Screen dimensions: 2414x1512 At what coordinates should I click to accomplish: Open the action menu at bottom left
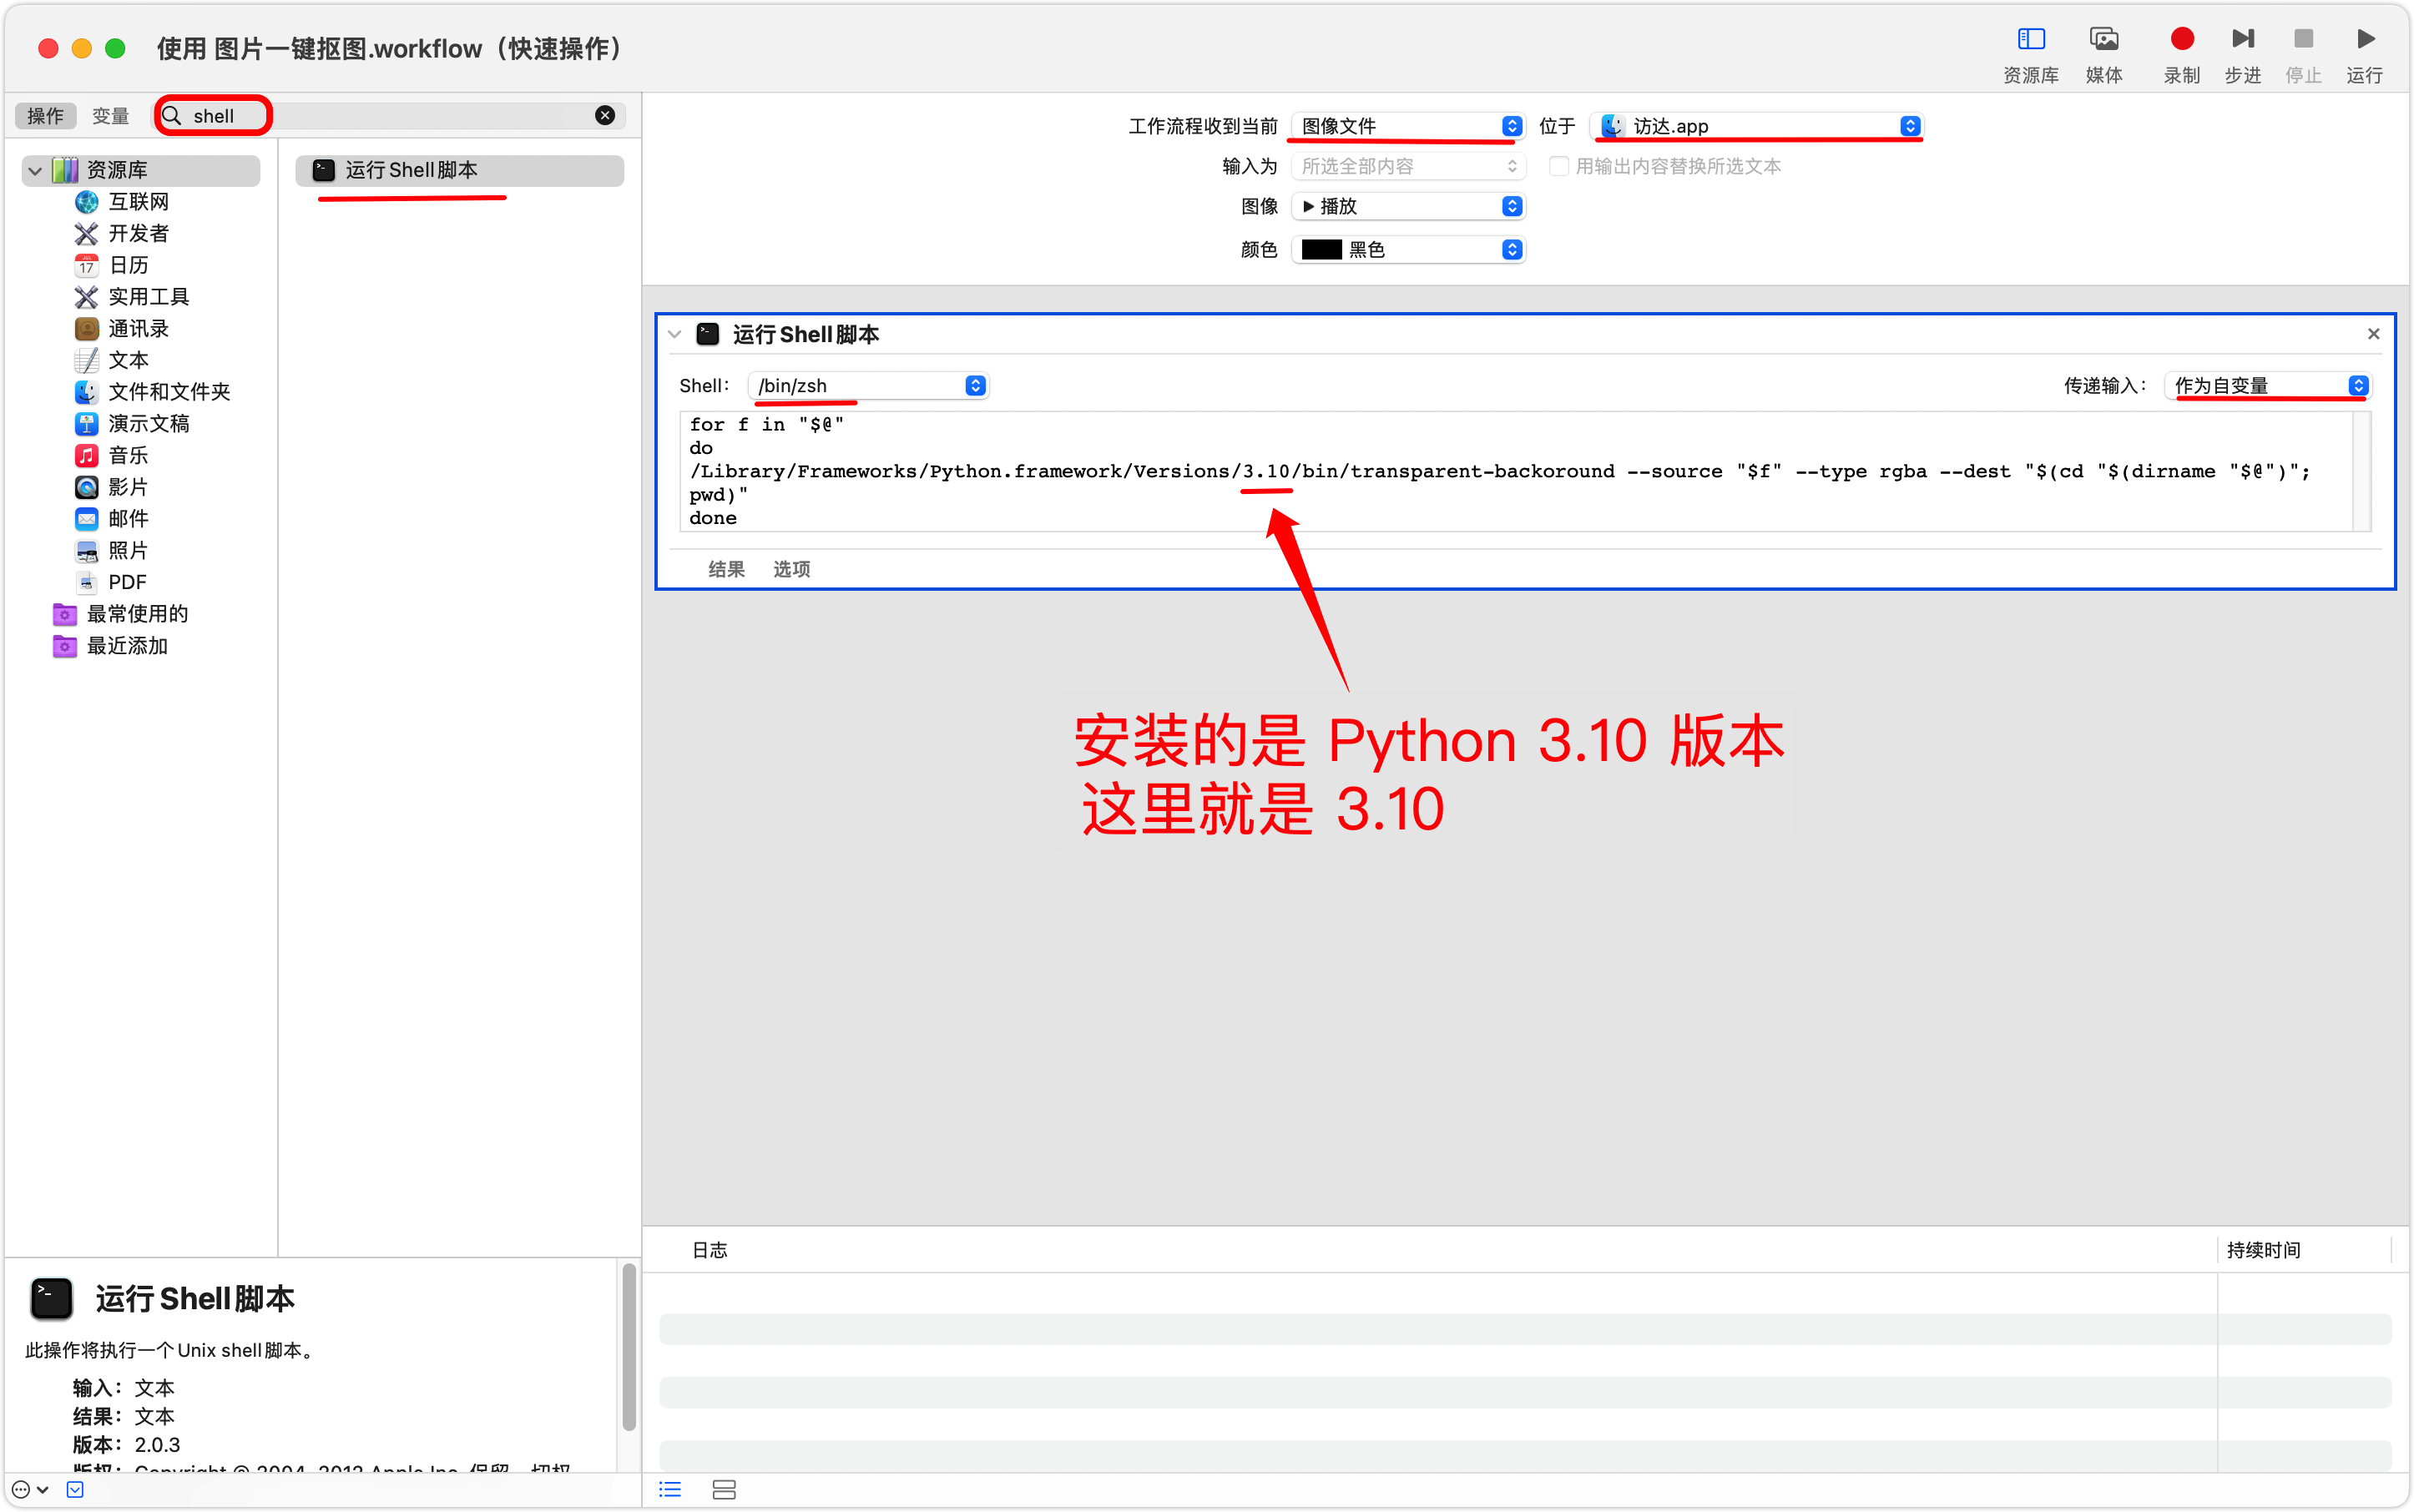pyautogui.click(x=29, y=1490)
